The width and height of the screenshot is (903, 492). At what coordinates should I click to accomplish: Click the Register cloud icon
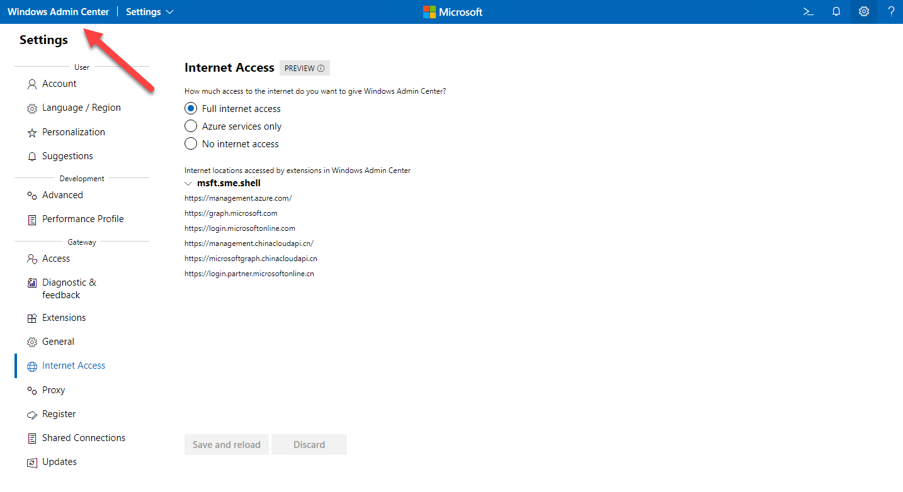tap(32, 415)
